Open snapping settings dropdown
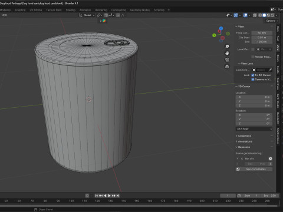The width and height of the screenshot is (283, 212). (111, 15)
